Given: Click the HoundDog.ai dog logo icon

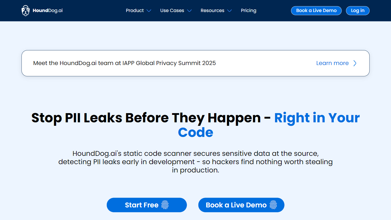Looking at the screenshot, I should click(25, 11).
